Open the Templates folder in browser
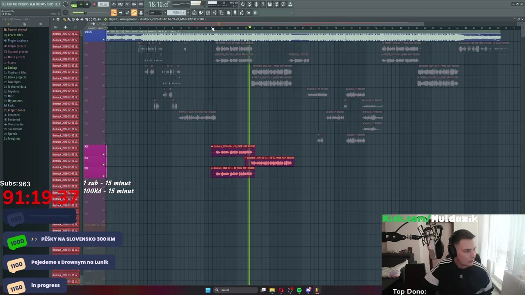525x295 pixels. [14, 138]
